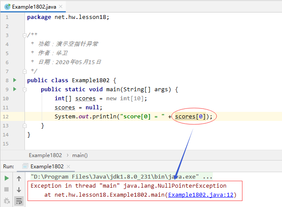Click line number 12 in the gutter
This screenshot has height=207, width=282.
[6, 117]
